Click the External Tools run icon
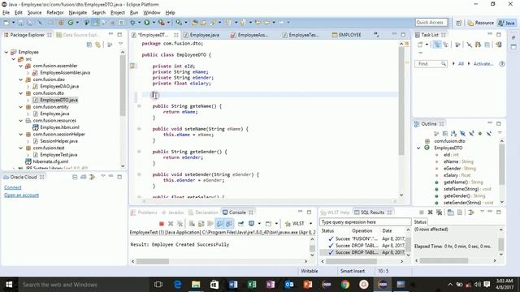This screenshot has width=520, height=292. tap(161, 23)
